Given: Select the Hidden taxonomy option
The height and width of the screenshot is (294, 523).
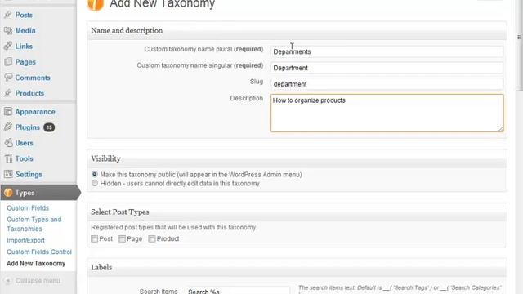Looking at the screenshot, I should point(95,183).
